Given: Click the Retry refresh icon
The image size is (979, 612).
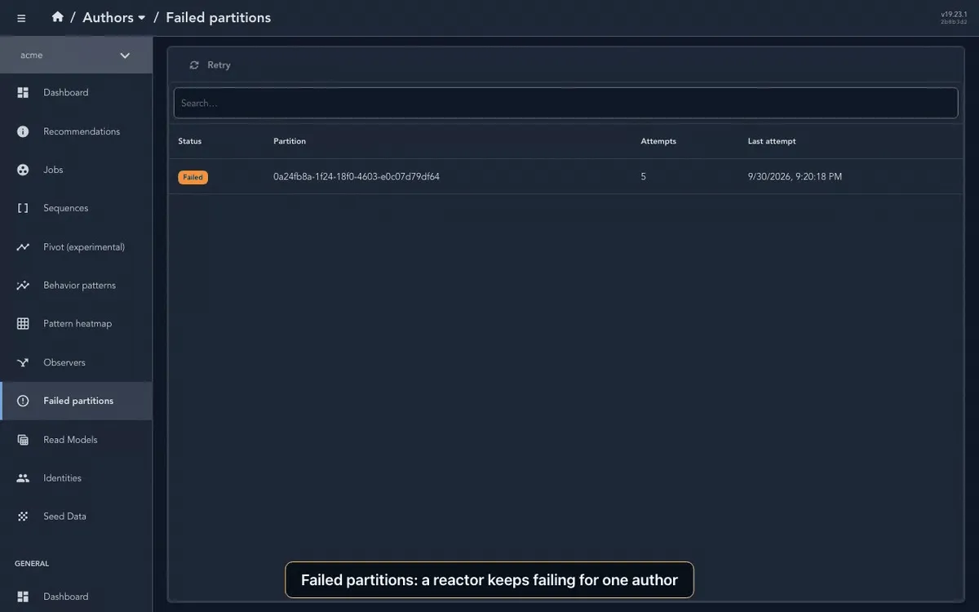Looking at the screenshot, I should pos(194,65).
